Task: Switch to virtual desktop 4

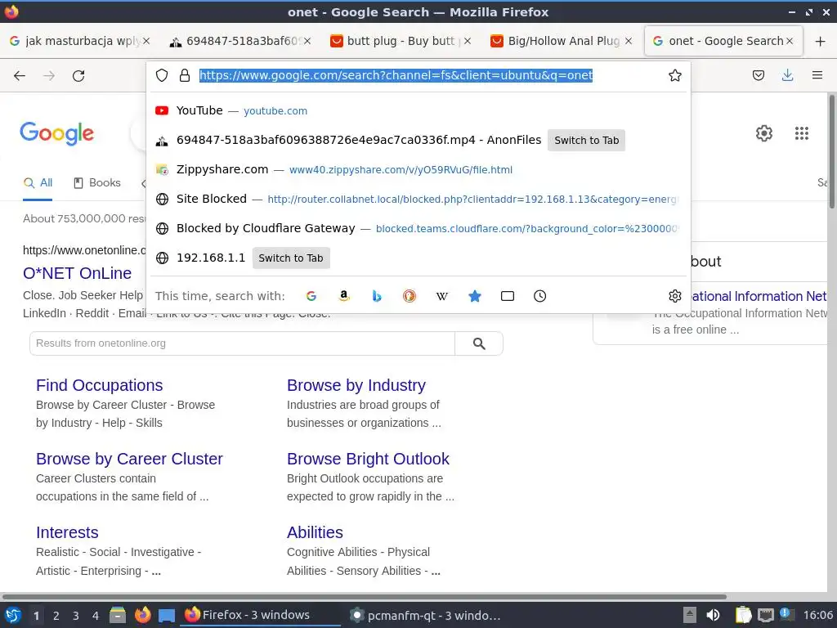Action: 96,616
